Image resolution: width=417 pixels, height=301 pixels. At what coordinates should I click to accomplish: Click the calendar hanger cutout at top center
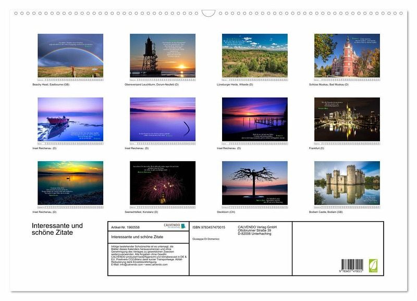208,13
